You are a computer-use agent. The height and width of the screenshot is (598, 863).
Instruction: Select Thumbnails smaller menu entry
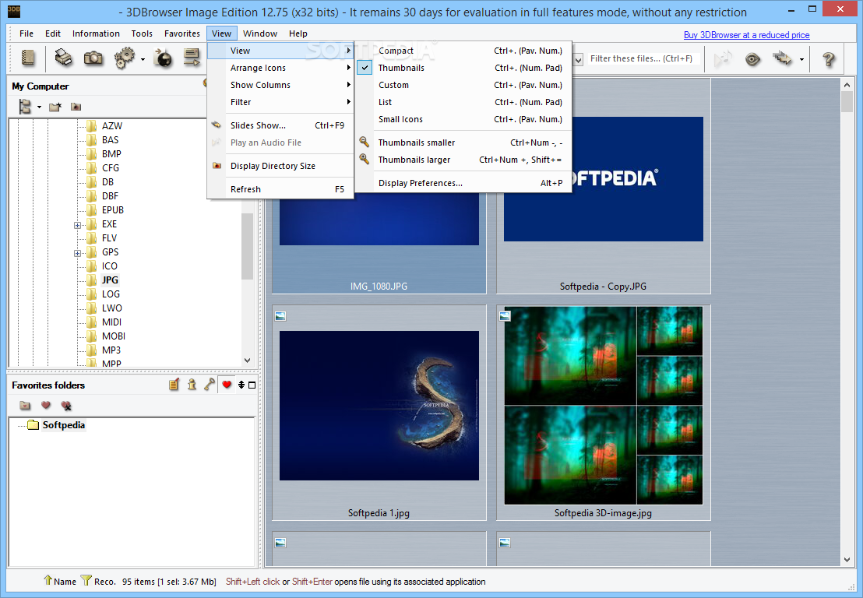pos(463,142)
